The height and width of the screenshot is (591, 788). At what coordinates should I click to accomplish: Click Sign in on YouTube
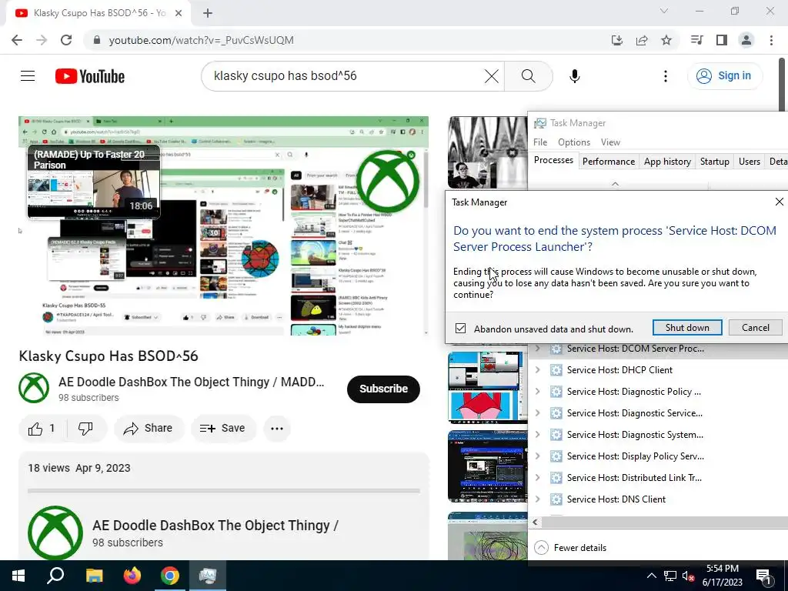724,76
